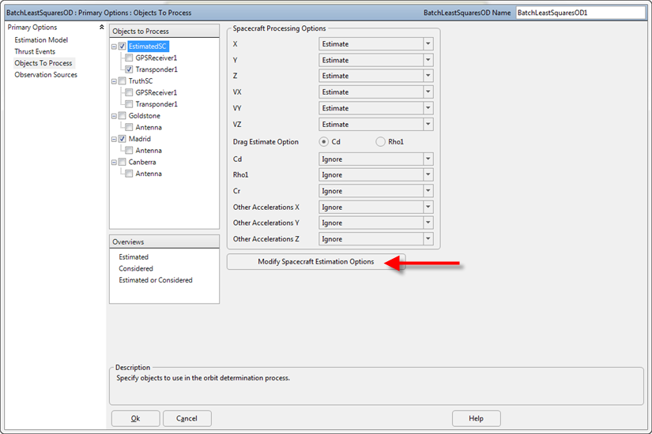
Task: Collapse the Goldstone tree node
Action: pos(114,116)
